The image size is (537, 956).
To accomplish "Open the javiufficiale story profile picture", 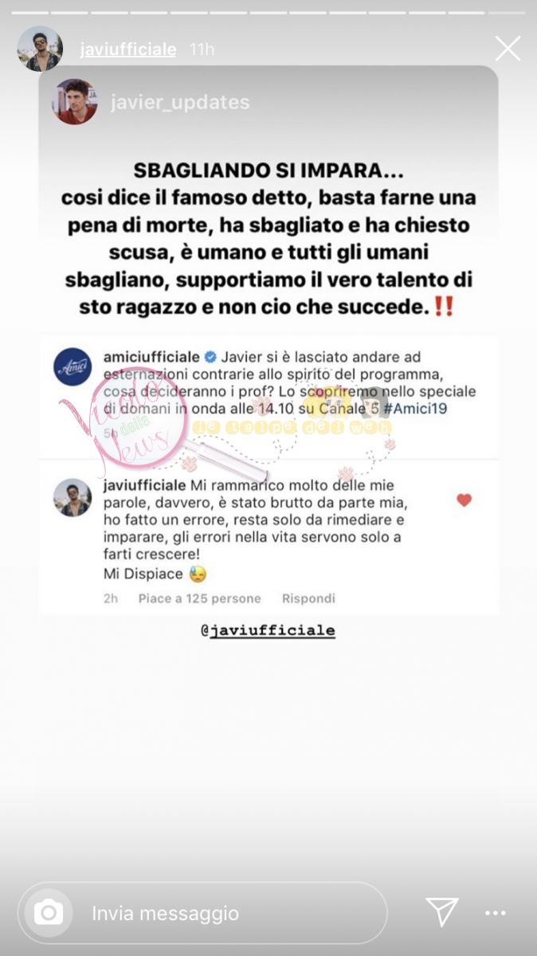I will pyautogui.click(x=40, y=49).
